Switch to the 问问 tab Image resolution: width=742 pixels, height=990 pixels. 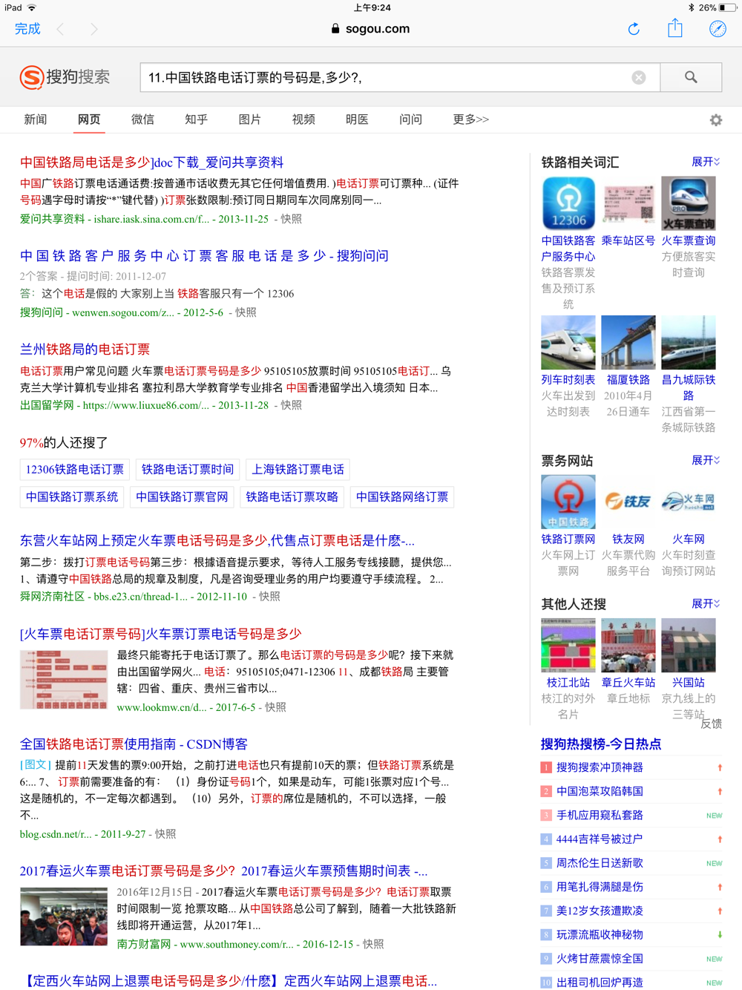(x=410, y=119)
